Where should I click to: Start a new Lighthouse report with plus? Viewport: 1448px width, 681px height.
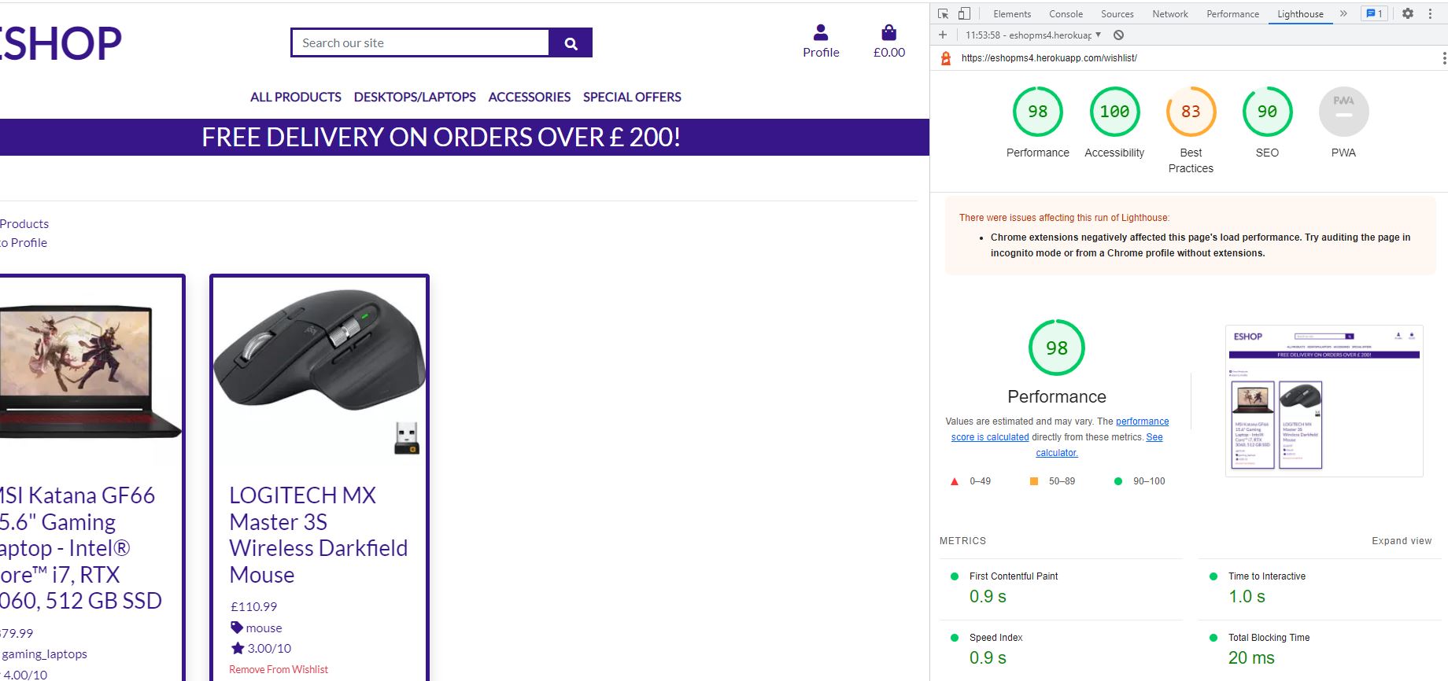tap(943, 35)
